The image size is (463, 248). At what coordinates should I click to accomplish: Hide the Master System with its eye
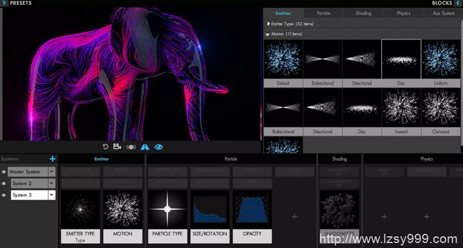point(4,172)
